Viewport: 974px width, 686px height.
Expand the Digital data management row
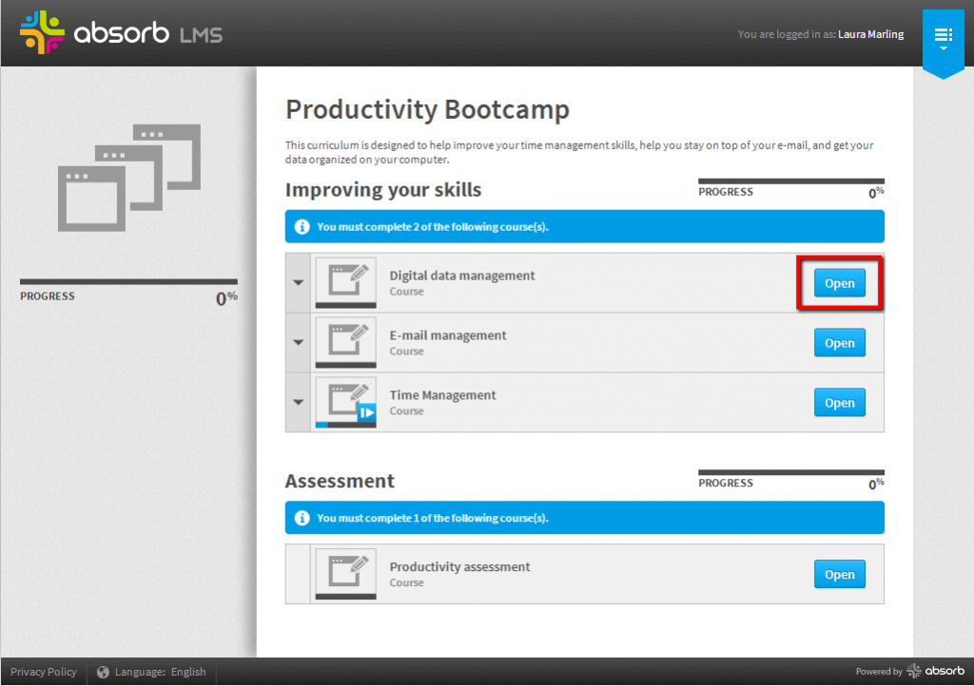tap(298, 283)
